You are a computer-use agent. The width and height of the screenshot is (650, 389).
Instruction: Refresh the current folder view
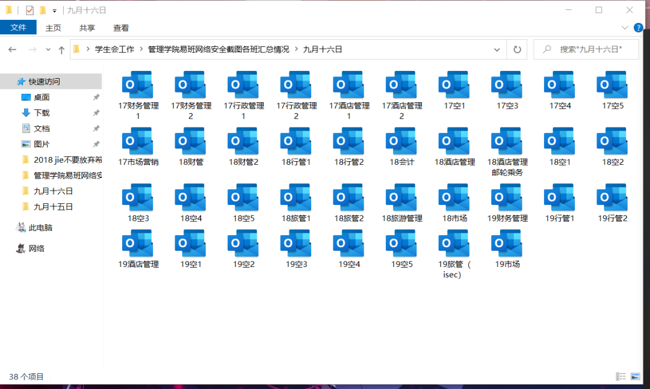point(517,50)
